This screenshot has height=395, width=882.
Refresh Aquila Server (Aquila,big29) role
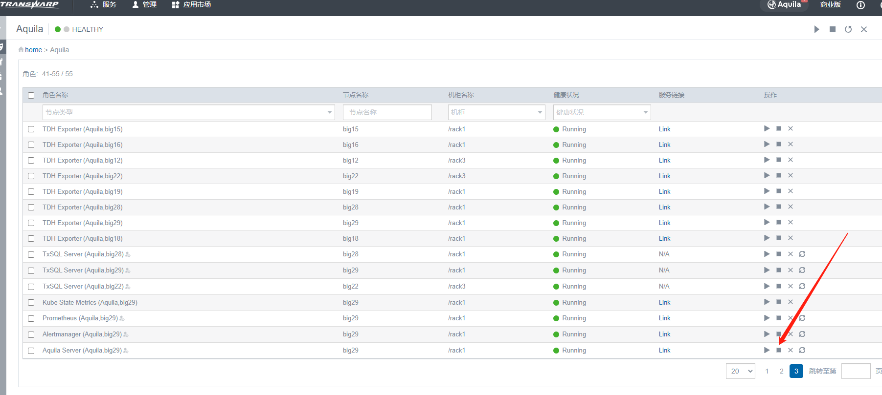(802, 350)
